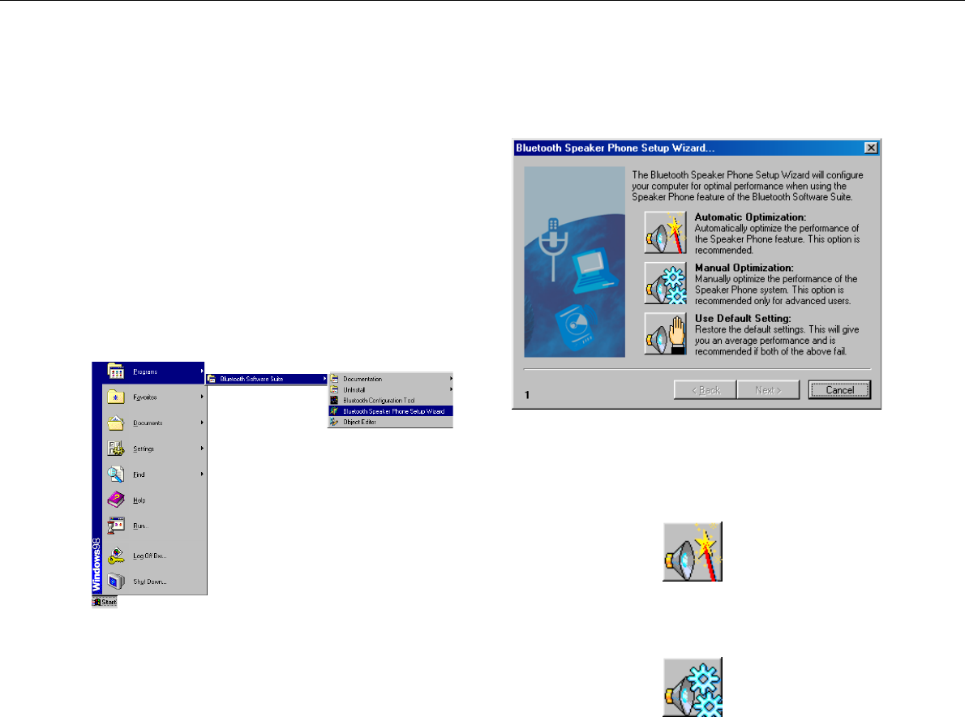Viewport: 965px width, 717px height.
Task: Click the Manual Optimization icon in the wizard dialog
Action: [665, 283]
